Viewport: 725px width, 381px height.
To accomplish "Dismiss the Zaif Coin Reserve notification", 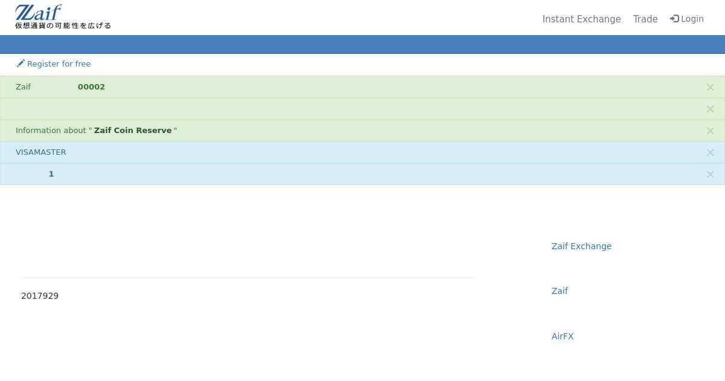I will 710,131.
